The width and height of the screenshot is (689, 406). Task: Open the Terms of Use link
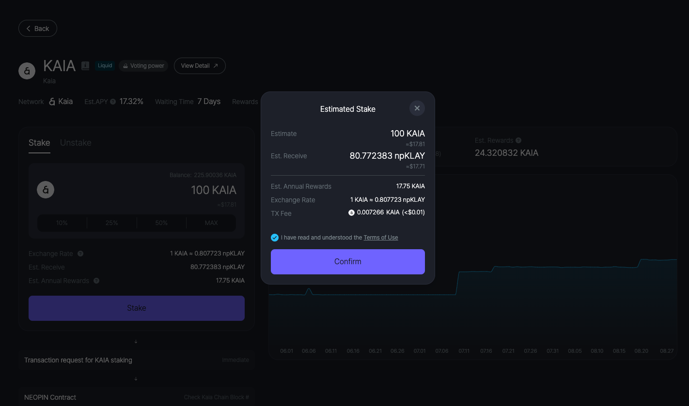pos(380,238)
